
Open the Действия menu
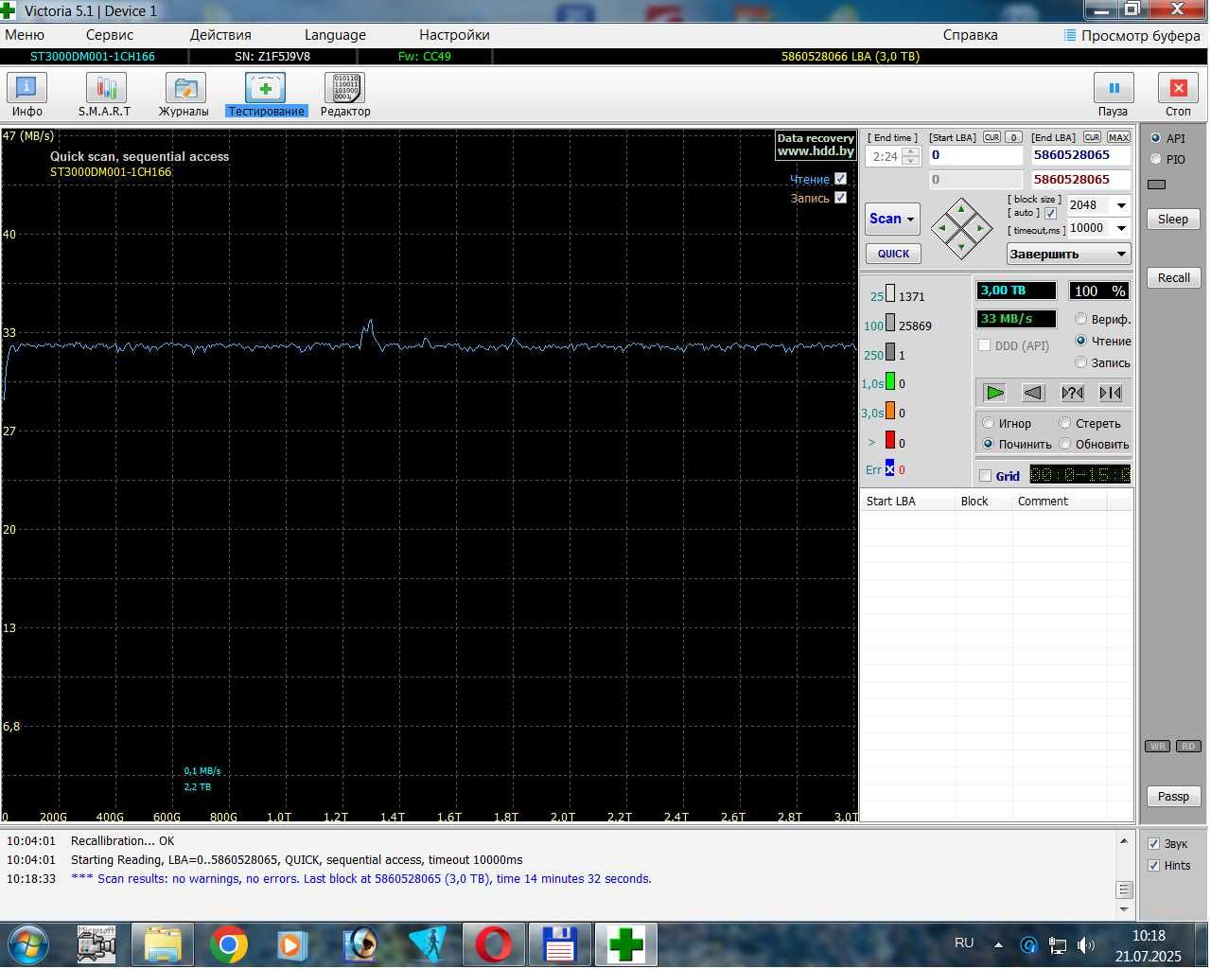220,35
